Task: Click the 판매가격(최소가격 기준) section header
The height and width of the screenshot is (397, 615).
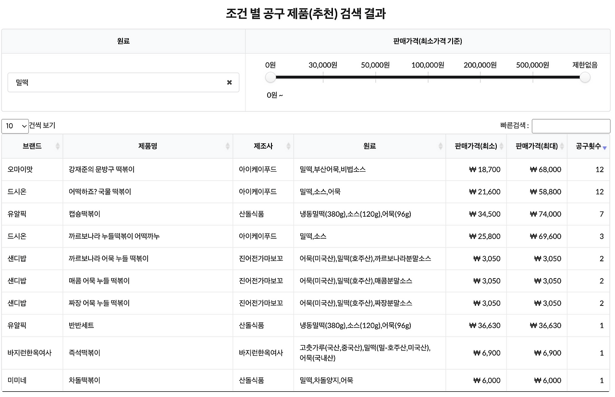Action: click(428, 41)
